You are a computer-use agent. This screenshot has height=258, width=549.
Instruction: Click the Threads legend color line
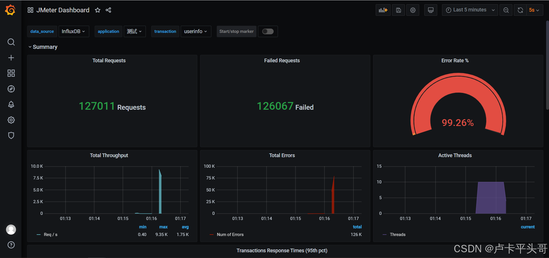click(385, 235)
